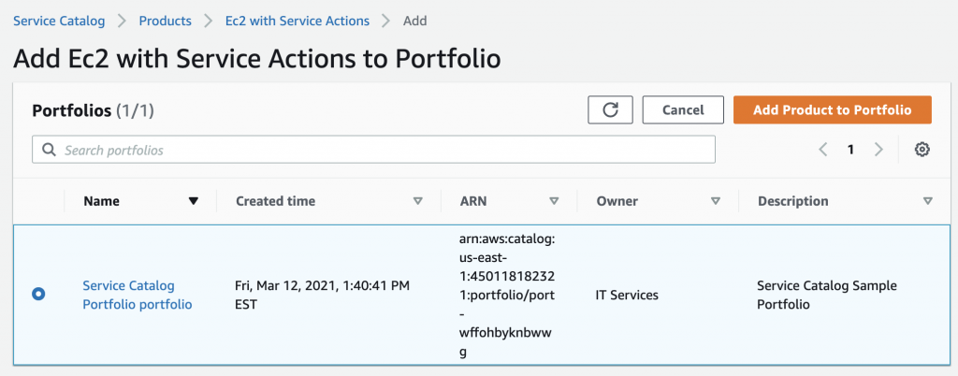Click the arn:aws:catalog ARN cell
Viewport: 958px width, 376px height.
pyautogui.click(x=507, y=296)
